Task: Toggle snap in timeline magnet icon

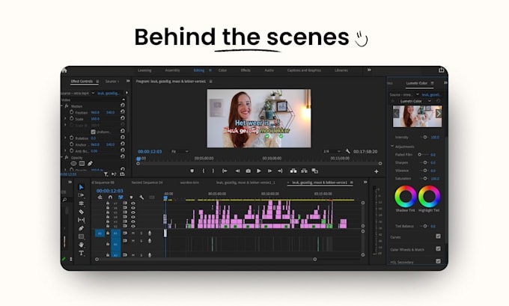Action: (x=110, y=197)
